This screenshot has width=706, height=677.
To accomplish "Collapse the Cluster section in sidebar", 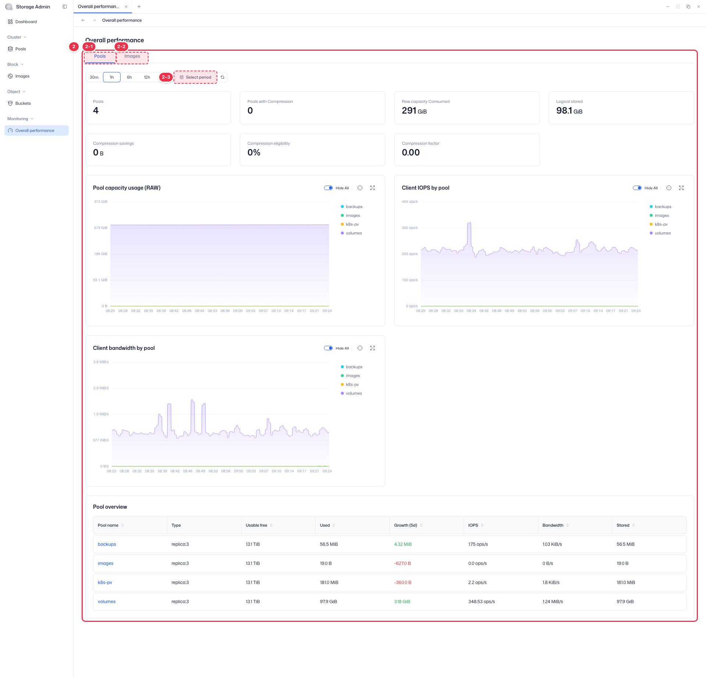I will pyautogui.click(x=17, y=37).
